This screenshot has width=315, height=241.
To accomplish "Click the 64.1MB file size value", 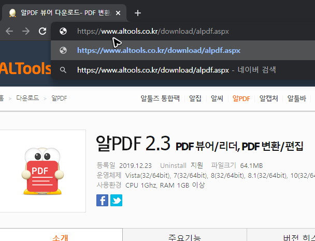I will (x=251, y=166).
